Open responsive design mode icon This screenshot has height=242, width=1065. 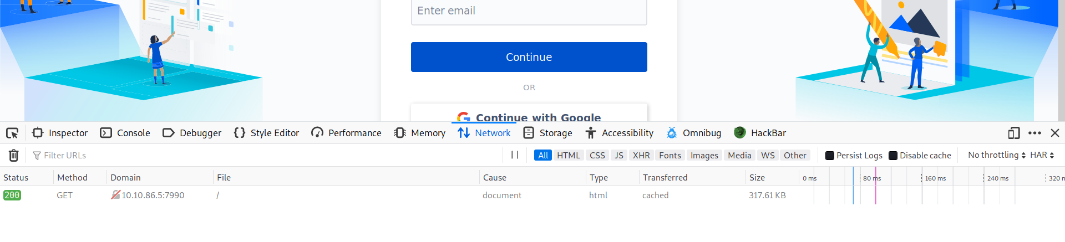click(1013, 133)
